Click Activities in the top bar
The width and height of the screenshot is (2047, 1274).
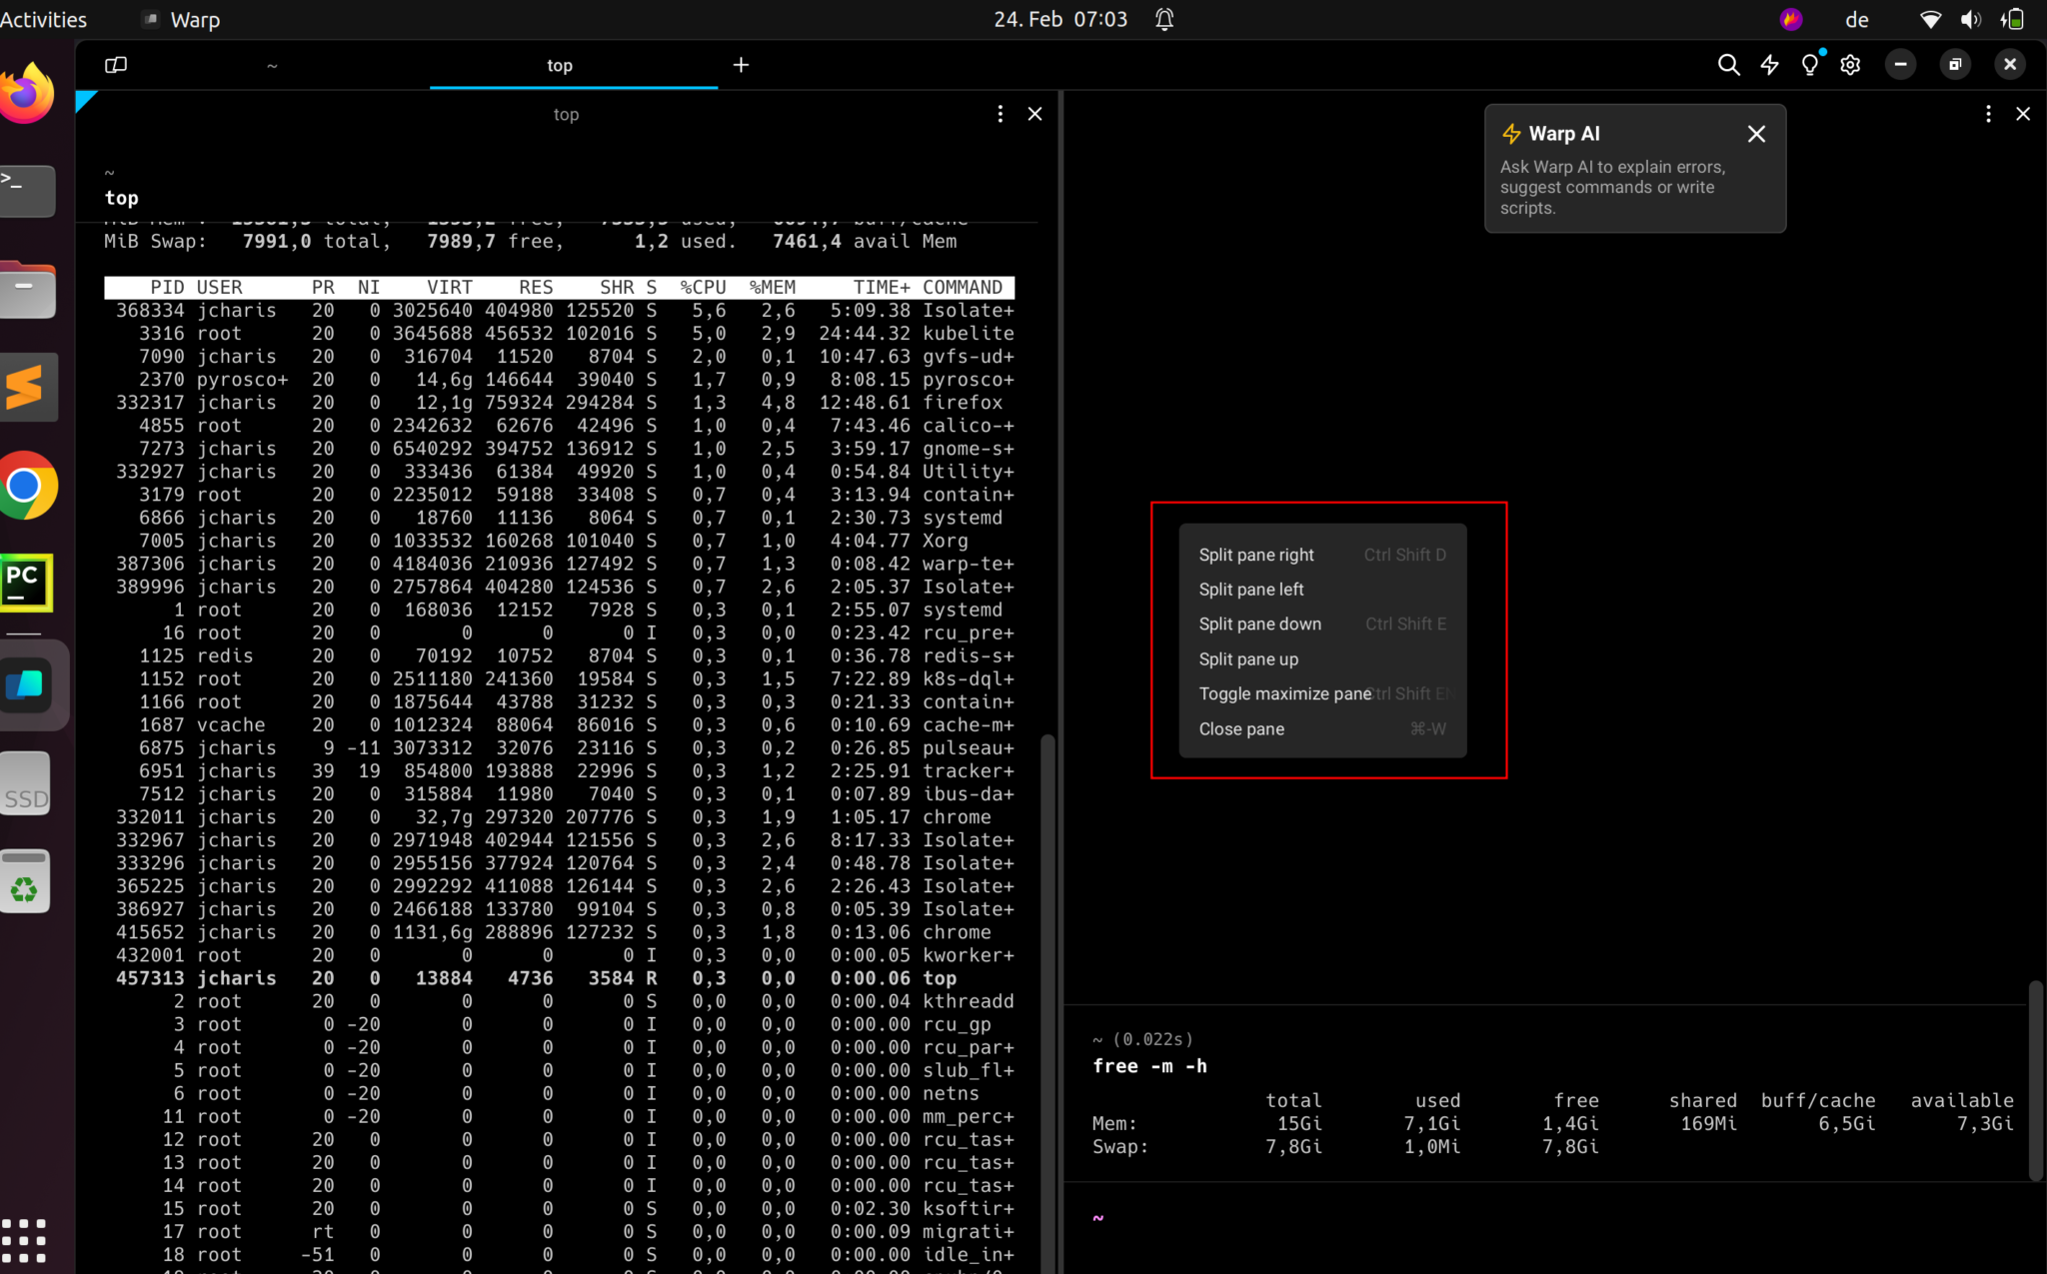tap(44, 18)
